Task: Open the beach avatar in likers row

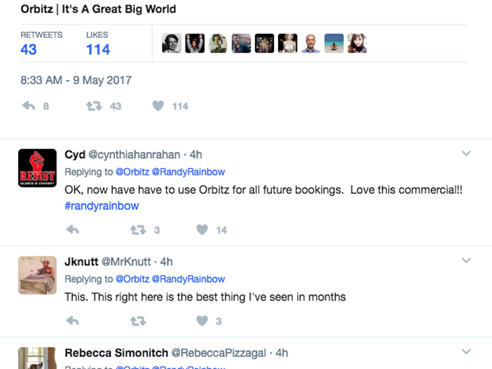Action: (334, 44)
